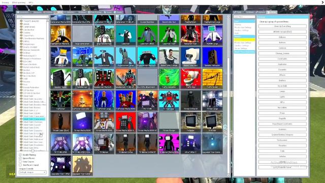Click the tool filter search field
Image resolution: width=325 pixels, height=183 pixels.
pos(244,17)
